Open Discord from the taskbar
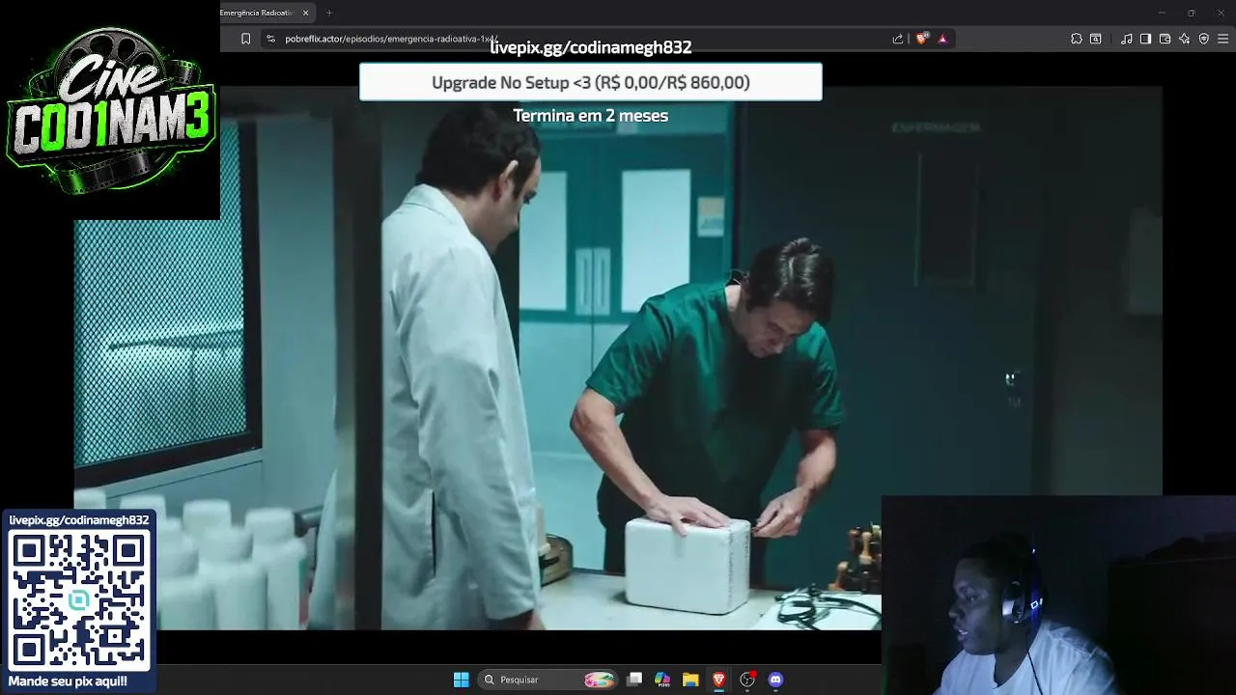The image size is (1236, 695). (775, 680)
